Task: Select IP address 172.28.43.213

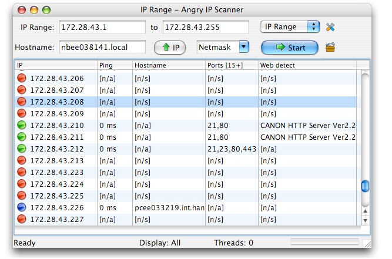Action: (x=57, y=160)
